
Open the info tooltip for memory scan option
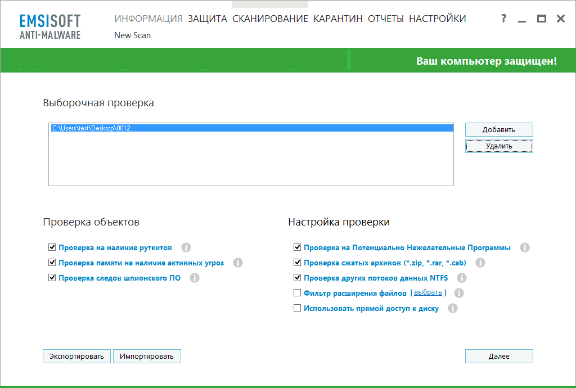(237, 262)
